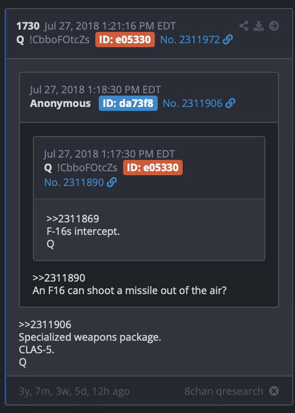Select the top orange ID: e05330 badge

[x=125, y=39]
